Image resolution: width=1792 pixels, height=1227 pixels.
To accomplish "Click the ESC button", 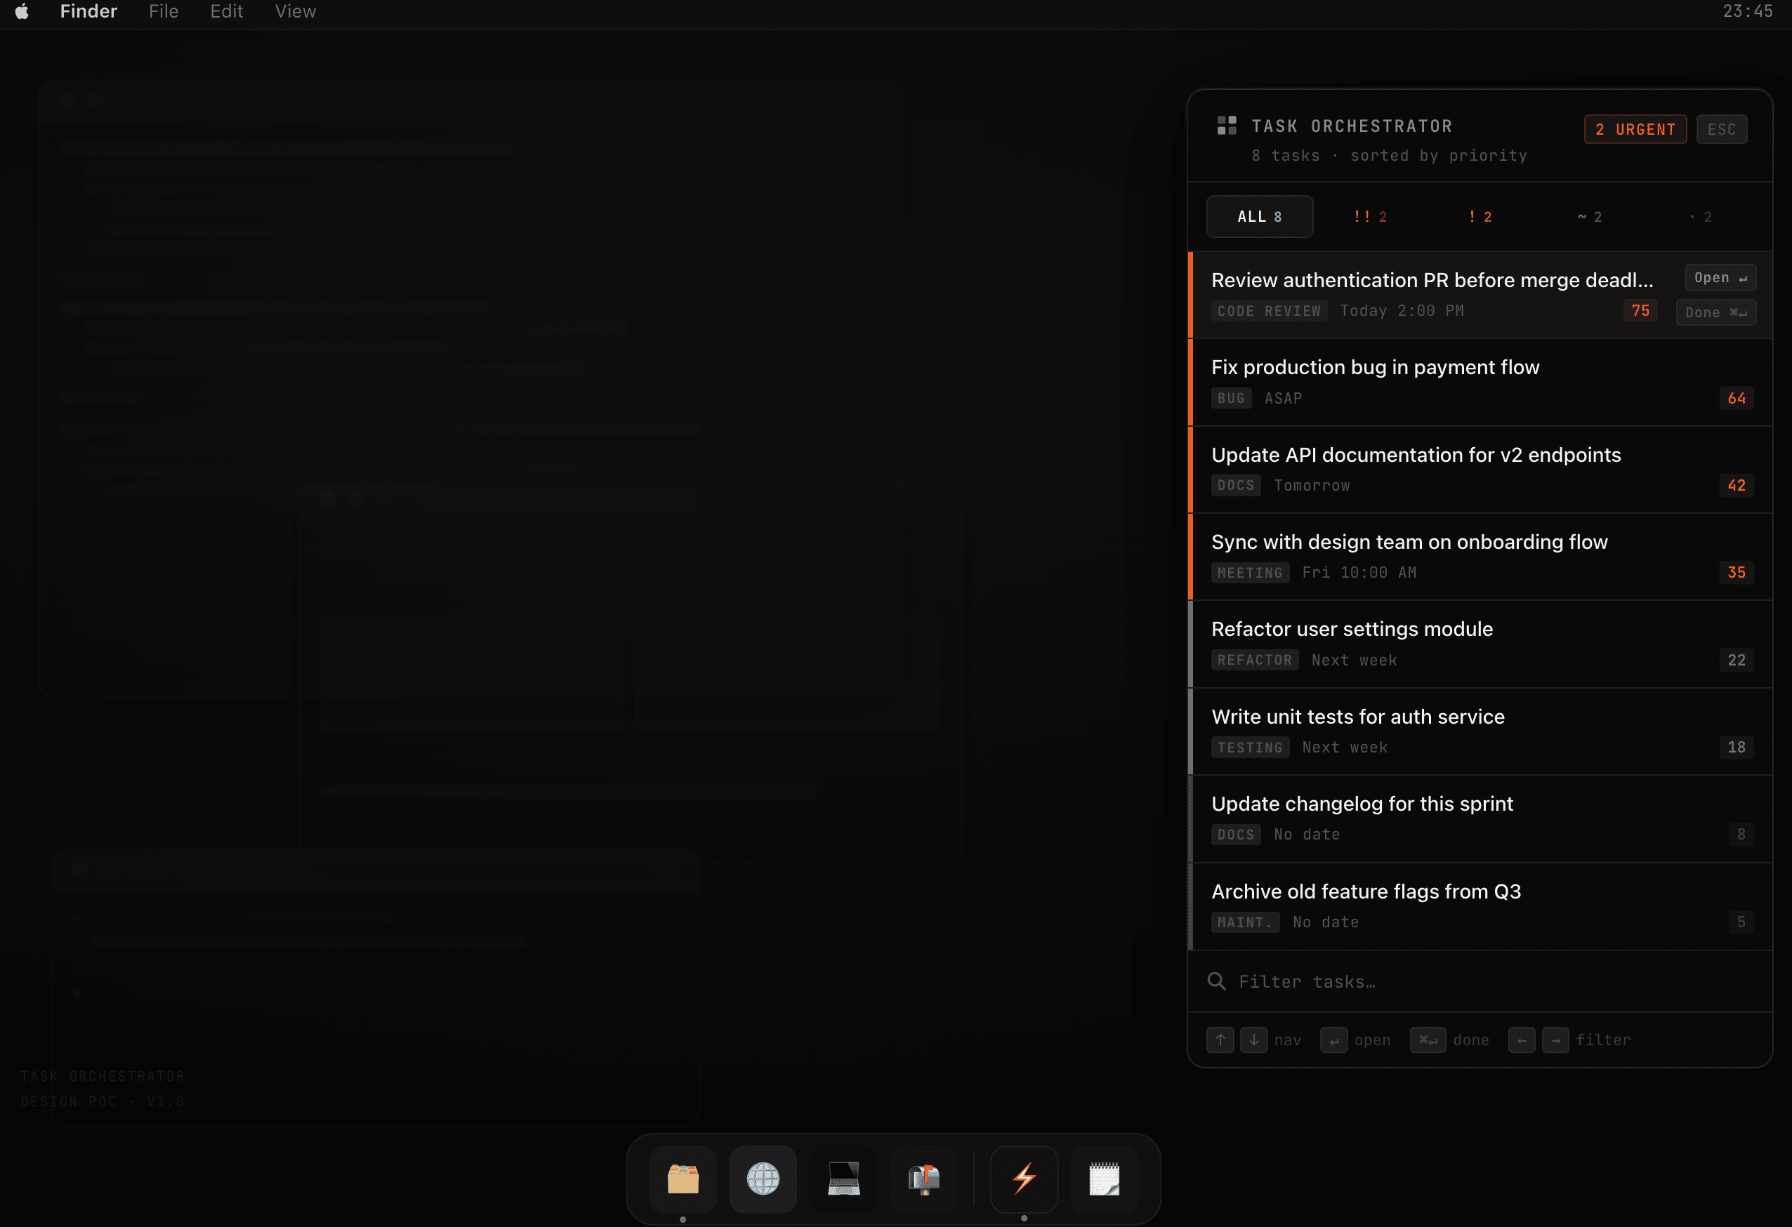I will pyautogui.click(x=1721, y=128).
